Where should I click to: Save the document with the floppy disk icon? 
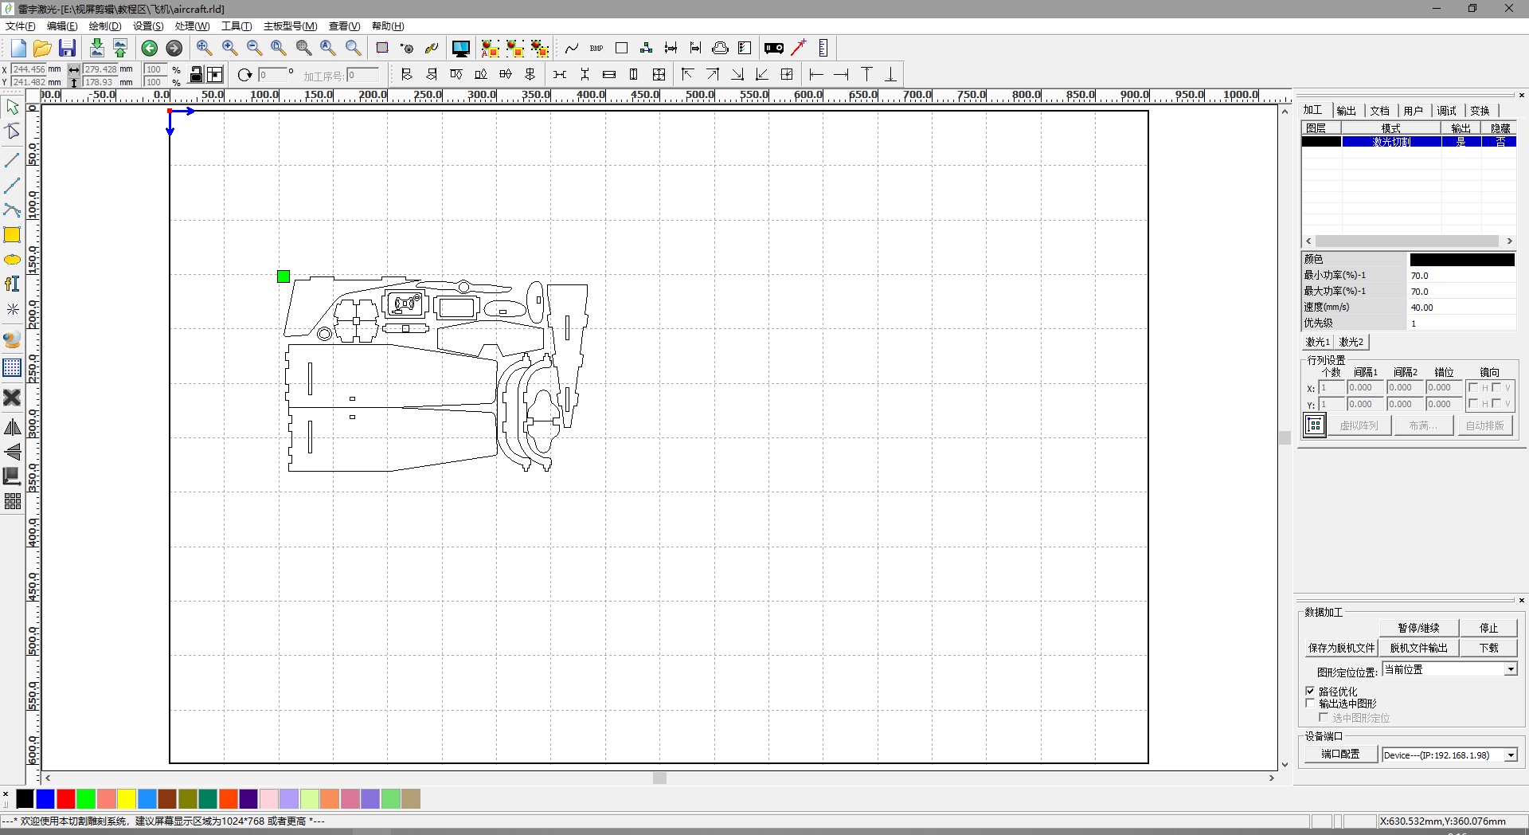point(67,48)
